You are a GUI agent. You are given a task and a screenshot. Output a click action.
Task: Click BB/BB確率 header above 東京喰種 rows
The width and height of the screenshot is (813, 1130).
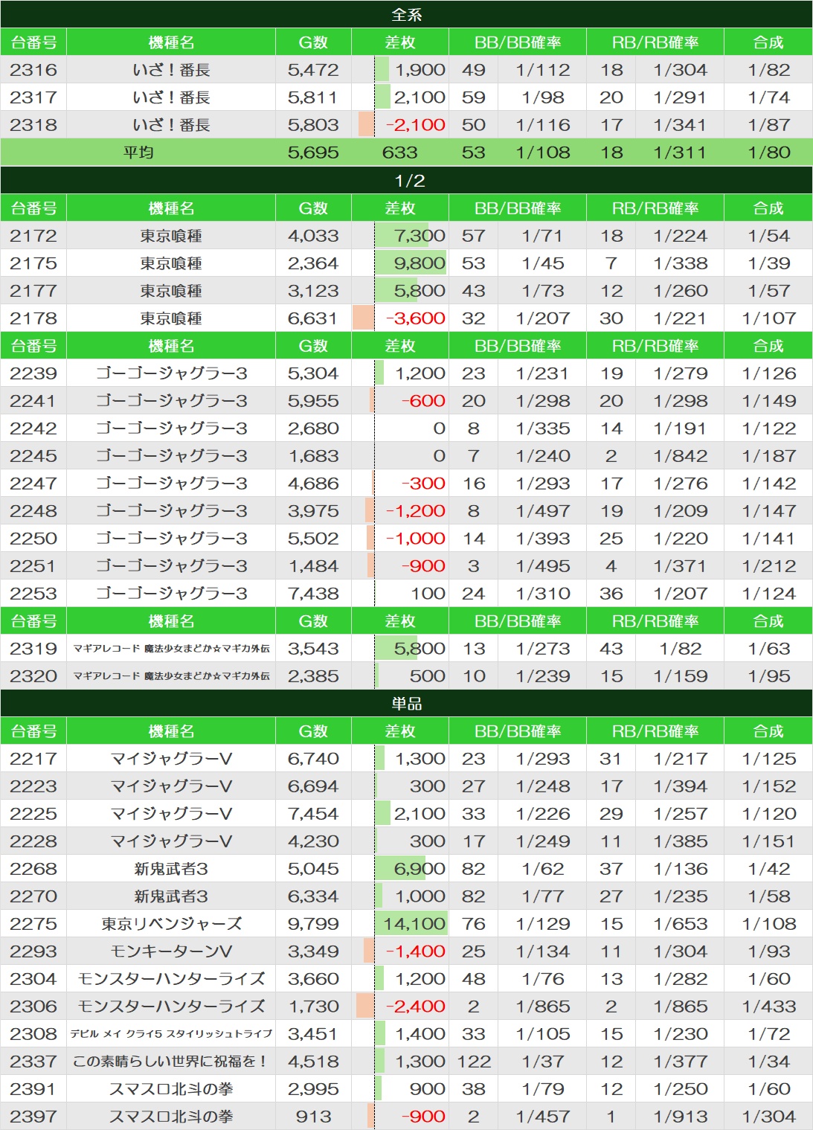click(518, 208)
